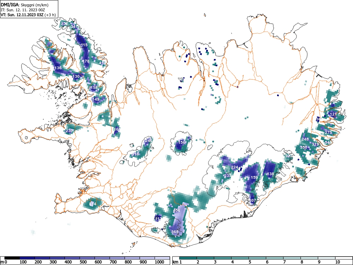Click the visibility value 138 on the map
The image size is (353, 265).
point(270,174)
